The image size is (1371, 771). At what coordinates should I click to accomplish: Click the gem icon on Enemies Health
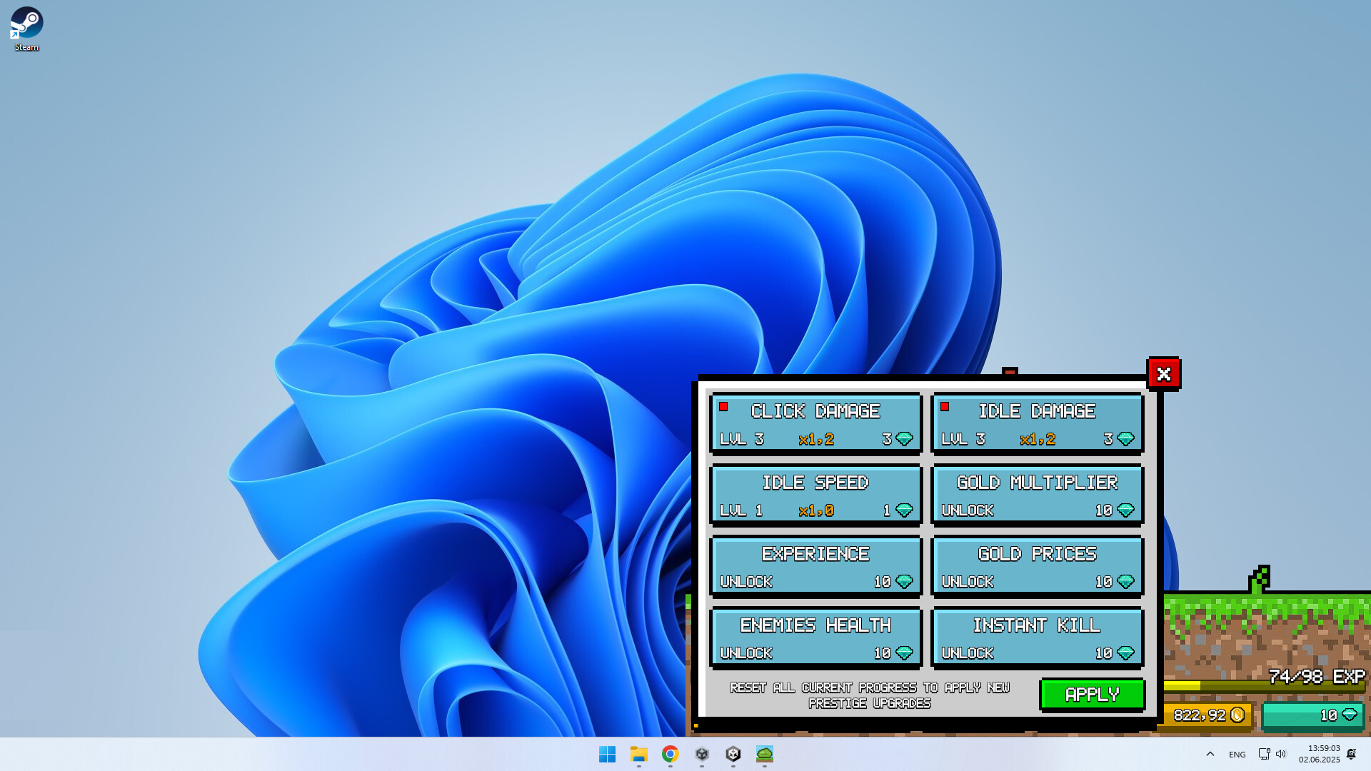tap(904, 653)
